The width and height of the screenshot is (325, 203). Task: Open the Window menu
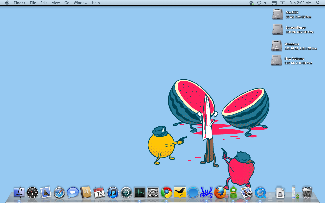click(80, 3)
